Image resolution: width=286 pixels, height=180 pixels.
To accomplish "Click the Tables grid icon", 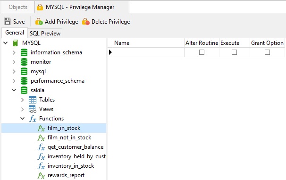I will [33, 100].
